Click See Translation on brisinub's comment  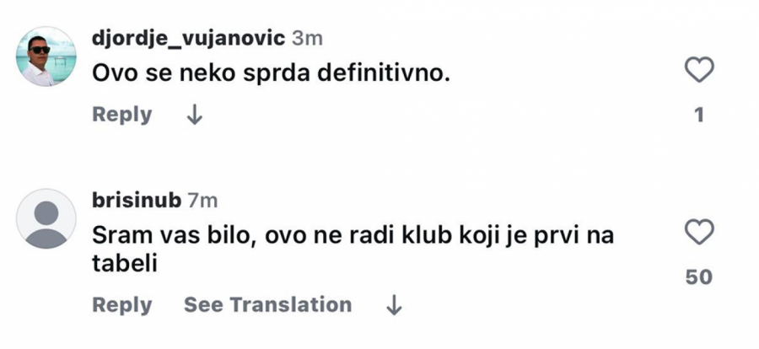(x=267, y=305)
